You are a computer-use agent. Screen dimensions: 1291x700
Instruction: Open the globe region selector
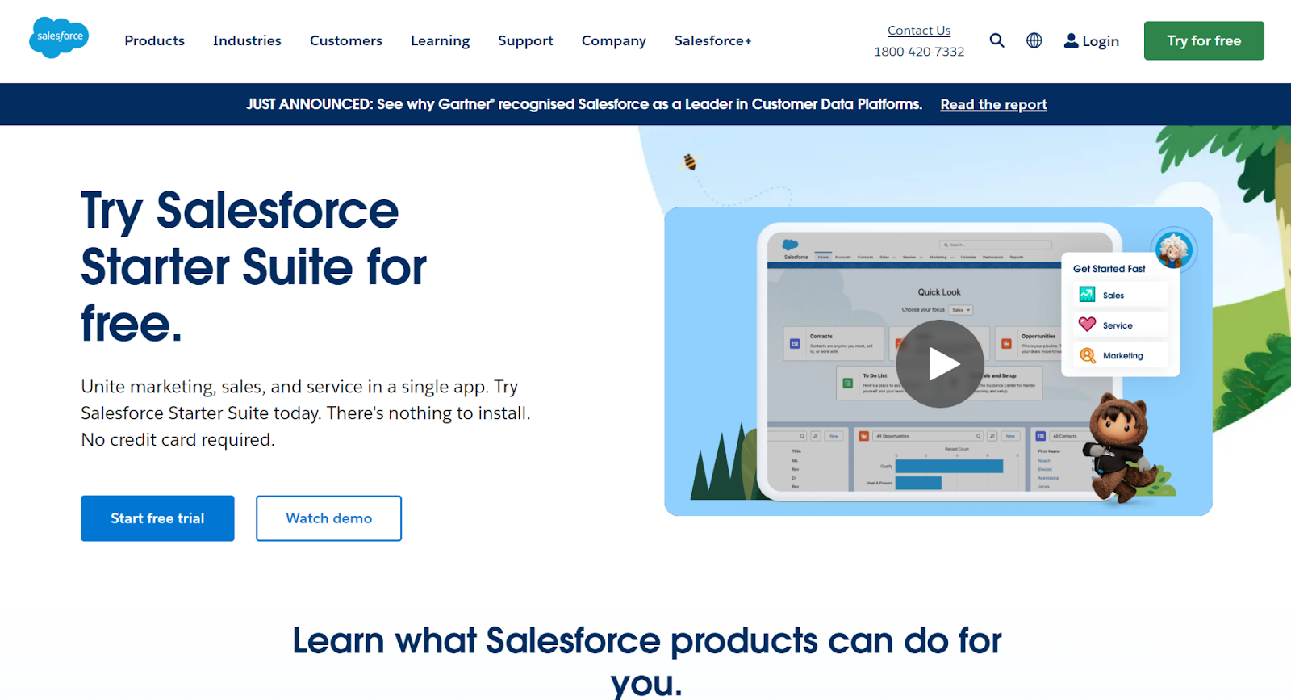click(1034, 40)
